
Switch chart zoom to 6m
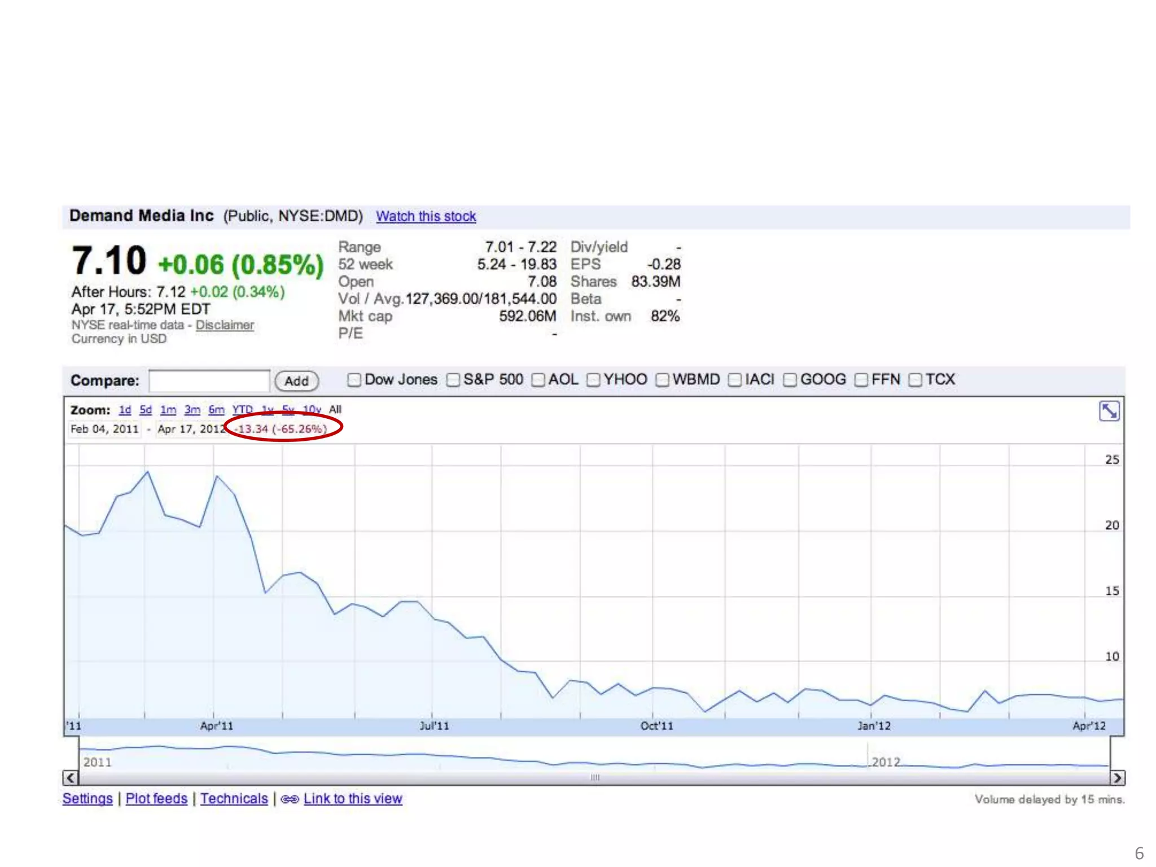point(216,410)
